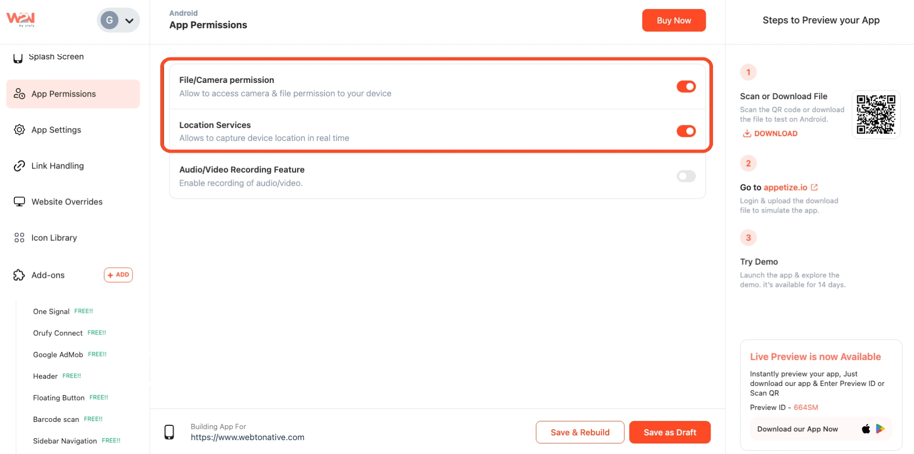Follow the appetize.io link

tap(785, 187)
